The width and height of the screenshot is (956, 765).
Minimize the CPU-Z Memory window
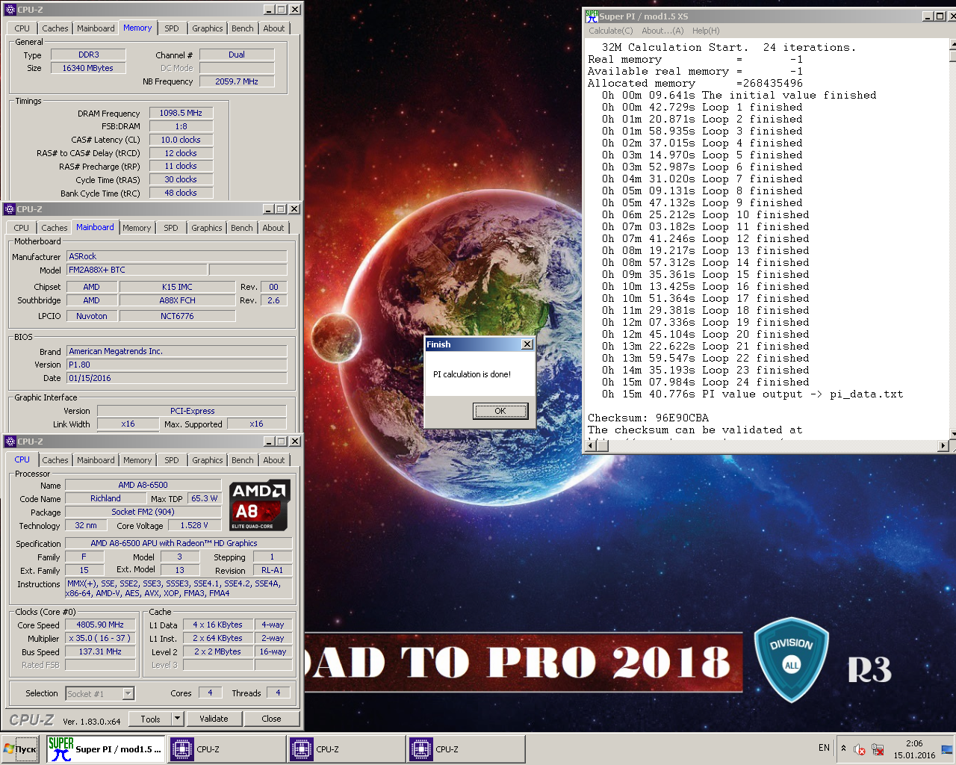[x=269, y=10]
